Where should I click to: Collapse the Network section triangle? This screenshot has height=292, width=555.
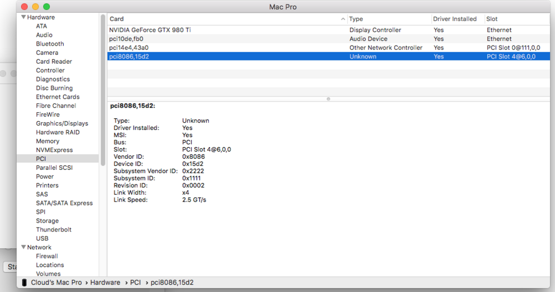pos(23,248)
